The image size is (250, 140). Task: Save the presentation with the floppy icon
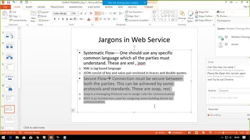(9, 2)
